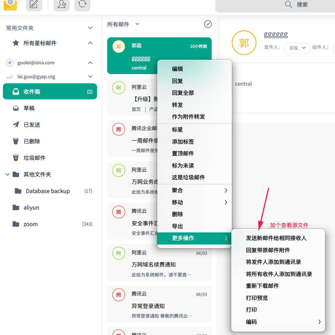
Task: Click the sent paper plane icon
Action: 16,125
